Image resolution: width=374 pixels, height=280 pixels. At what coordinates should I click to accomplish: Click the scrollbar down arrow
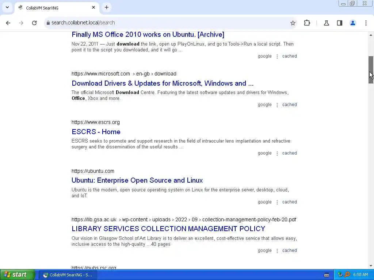(x=371, y=266)
